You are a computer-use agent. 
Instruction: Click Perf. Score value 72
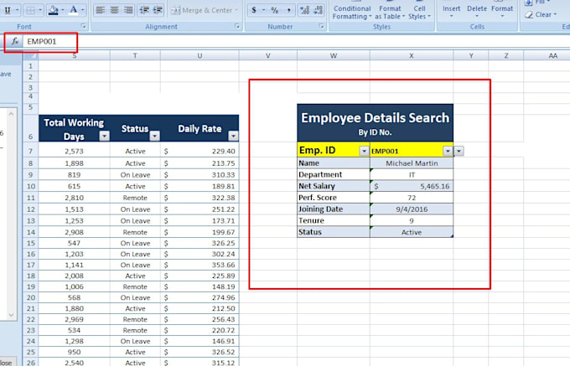[412, 198]
